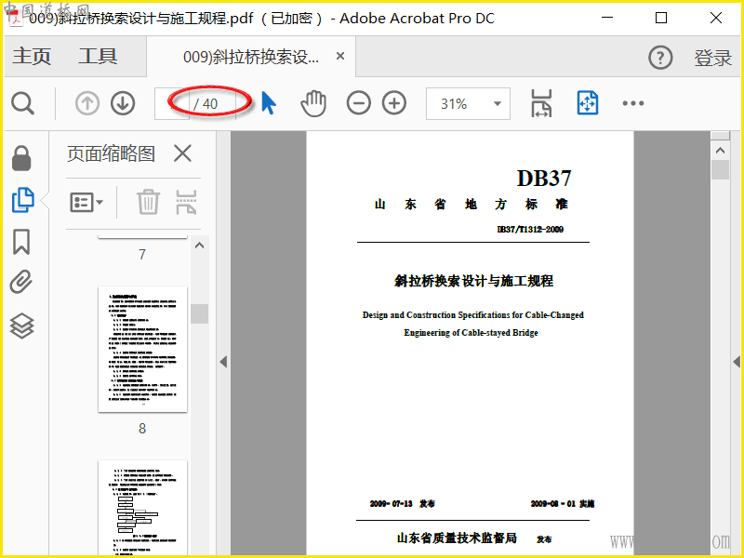Screen dimensions: 744x558
Task: Show more tools via three dots
Action: (x=633, y=103)
